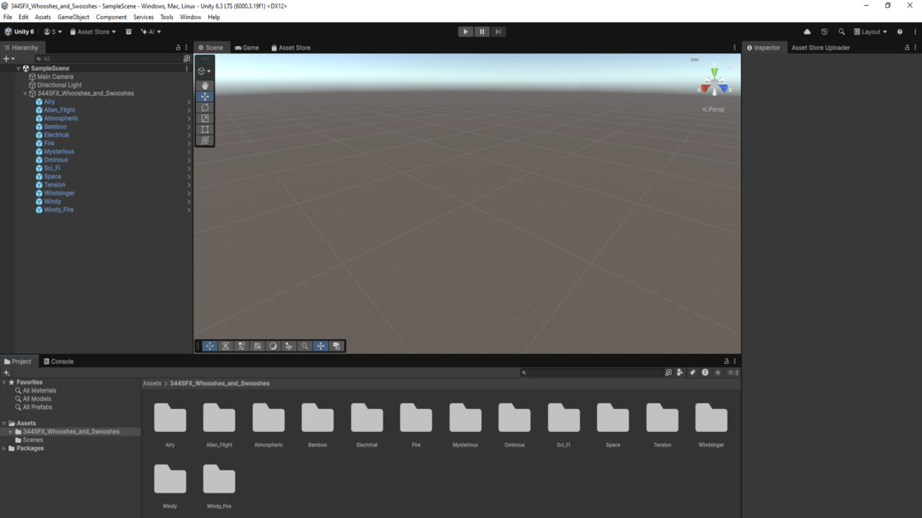The width and height of the screenshot is (922, 518).
Task: Click the scene orientation gizmo
Action: pos(715,81)
